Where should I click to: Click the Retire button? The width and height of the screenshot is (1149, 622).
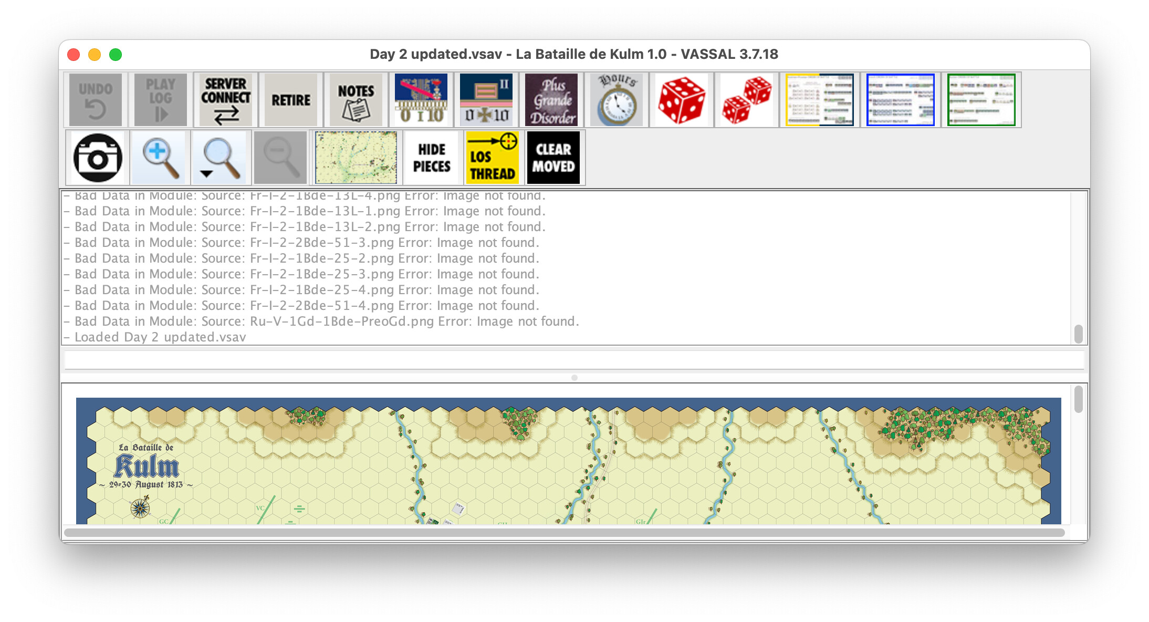click(x=290, y=100)
